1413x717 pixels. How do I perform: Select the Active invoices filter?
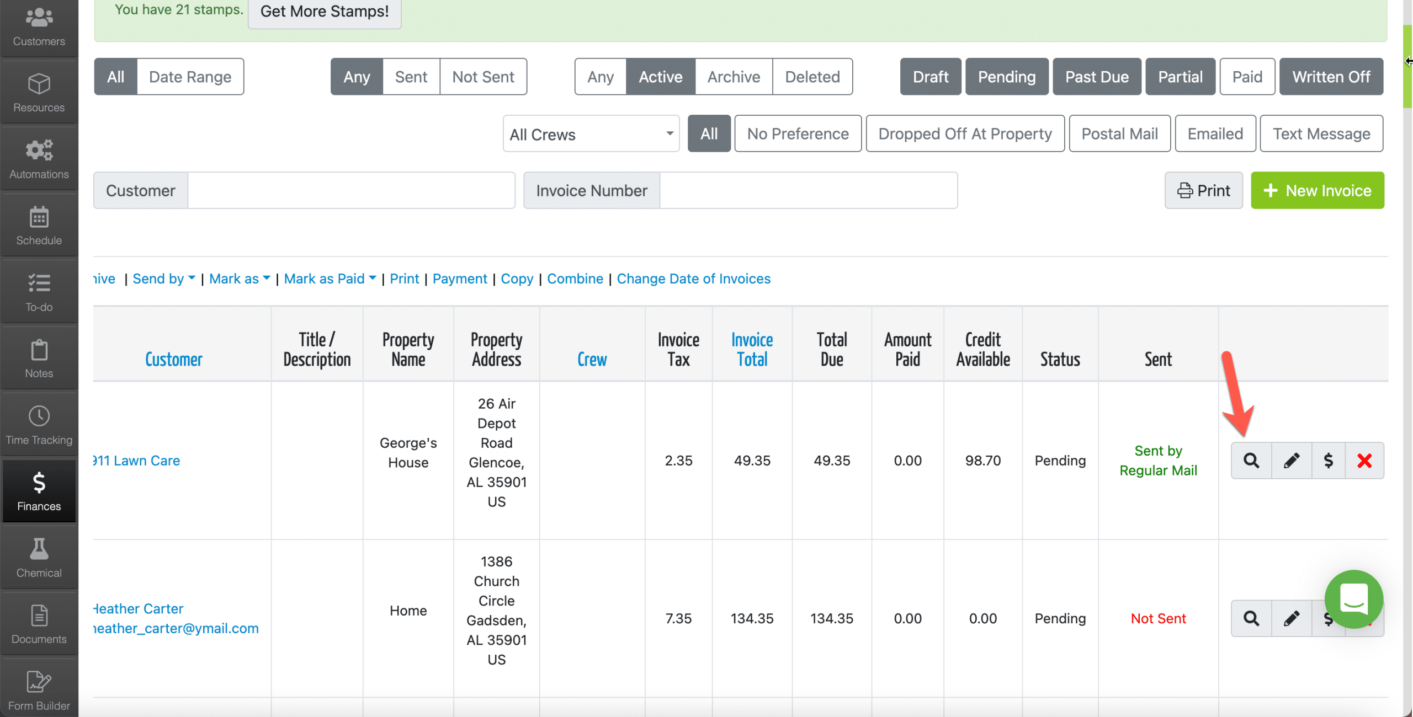tap(660, 77)
